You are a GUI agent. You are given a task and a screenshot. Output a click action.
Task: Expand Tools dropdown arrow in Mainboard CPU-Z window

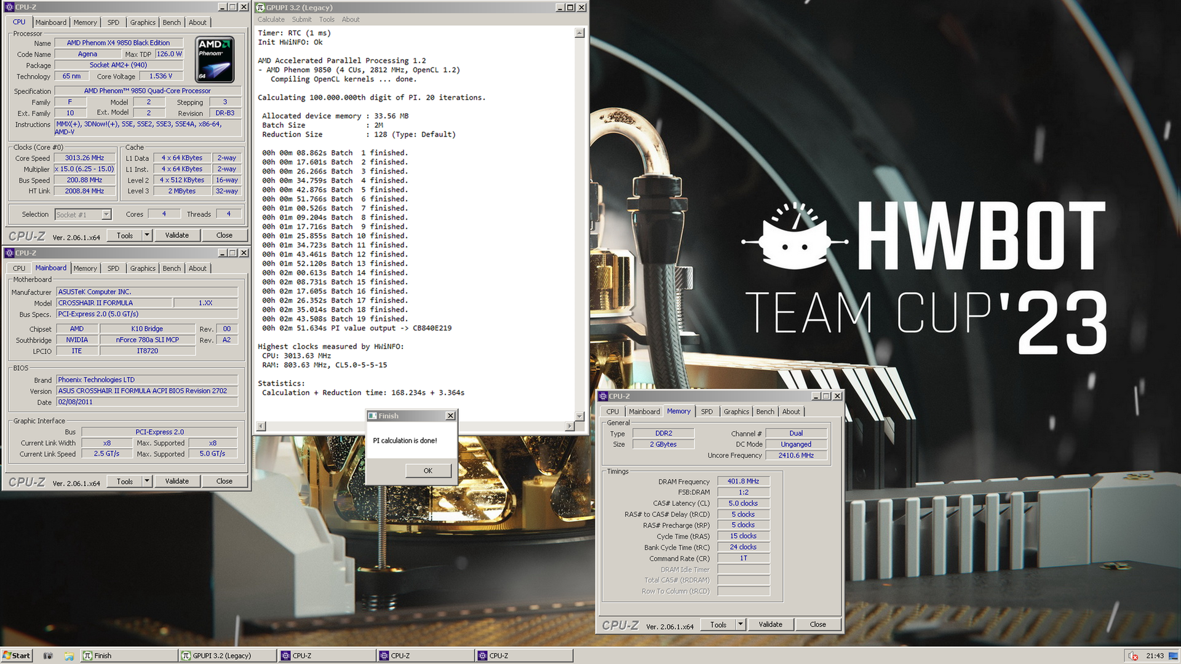pyautogui.click(x=146, y=481)
